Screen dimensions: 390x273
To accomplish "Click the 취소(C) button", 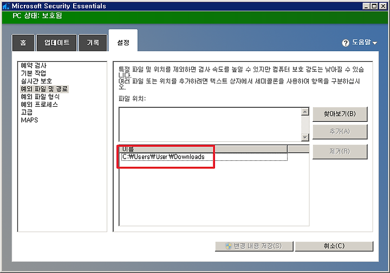I will [x=334, y=246].
